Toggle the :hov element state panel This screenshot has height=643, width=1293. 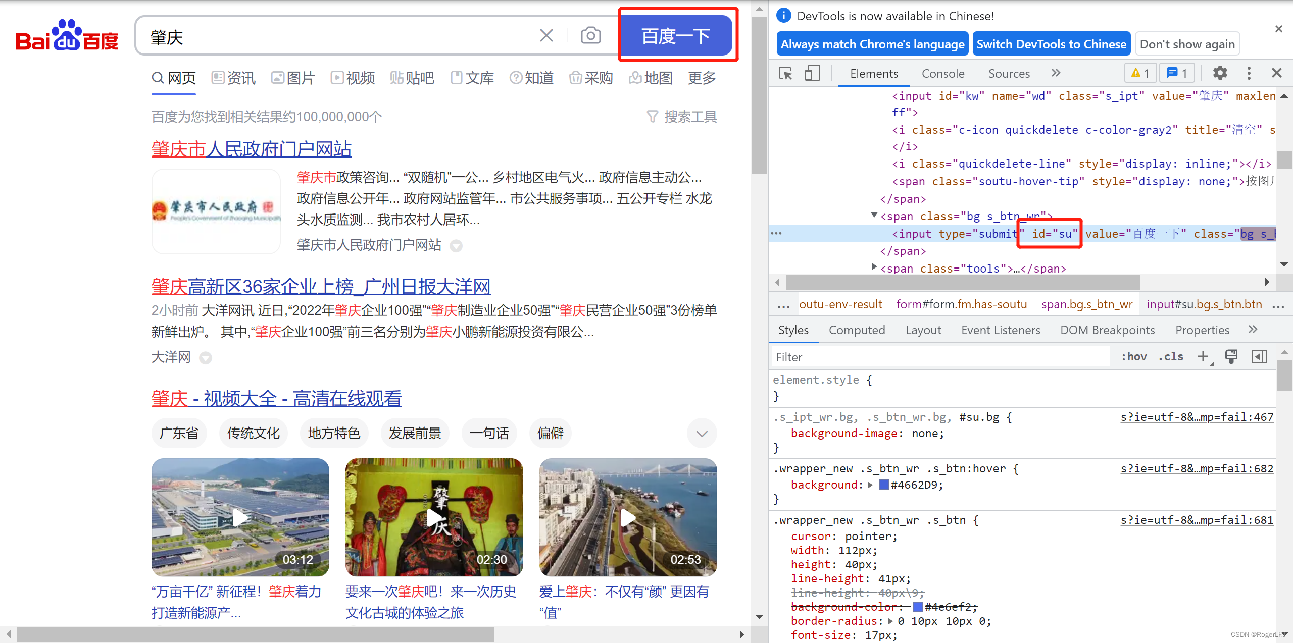[x=1134, y=357]
